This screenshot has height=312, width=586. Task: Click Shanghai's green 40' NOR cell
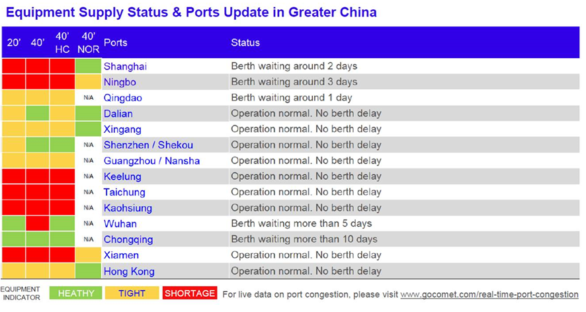click(x=88, y=66)
